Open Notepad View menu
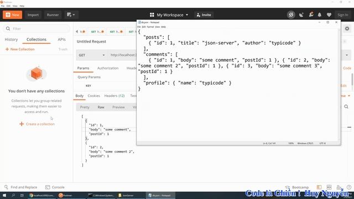Viewport: 354px width, 199px height. (157, 27)
